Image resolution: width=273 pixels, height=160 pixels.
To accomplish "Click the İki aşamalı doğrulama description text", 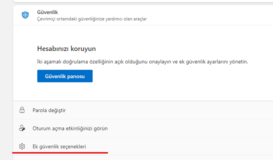I will pos(142,62).
